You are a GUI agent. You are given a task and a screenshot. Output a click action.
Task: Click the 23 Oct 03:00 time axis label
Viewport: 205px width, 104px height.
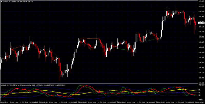coord(63,102)
